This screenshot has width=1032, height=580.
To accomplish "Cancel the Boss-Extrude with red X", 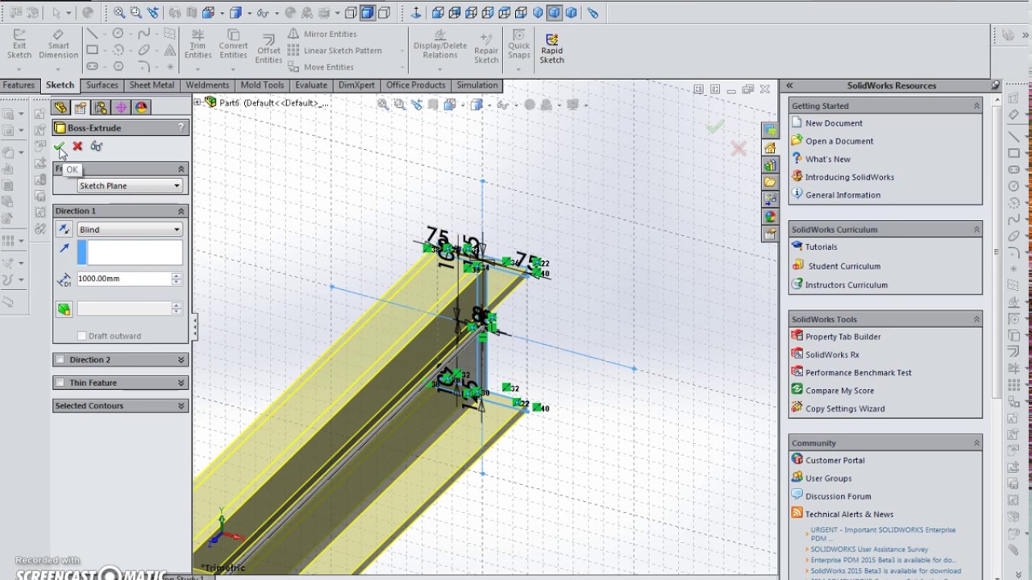I will (x=77, y=147).
